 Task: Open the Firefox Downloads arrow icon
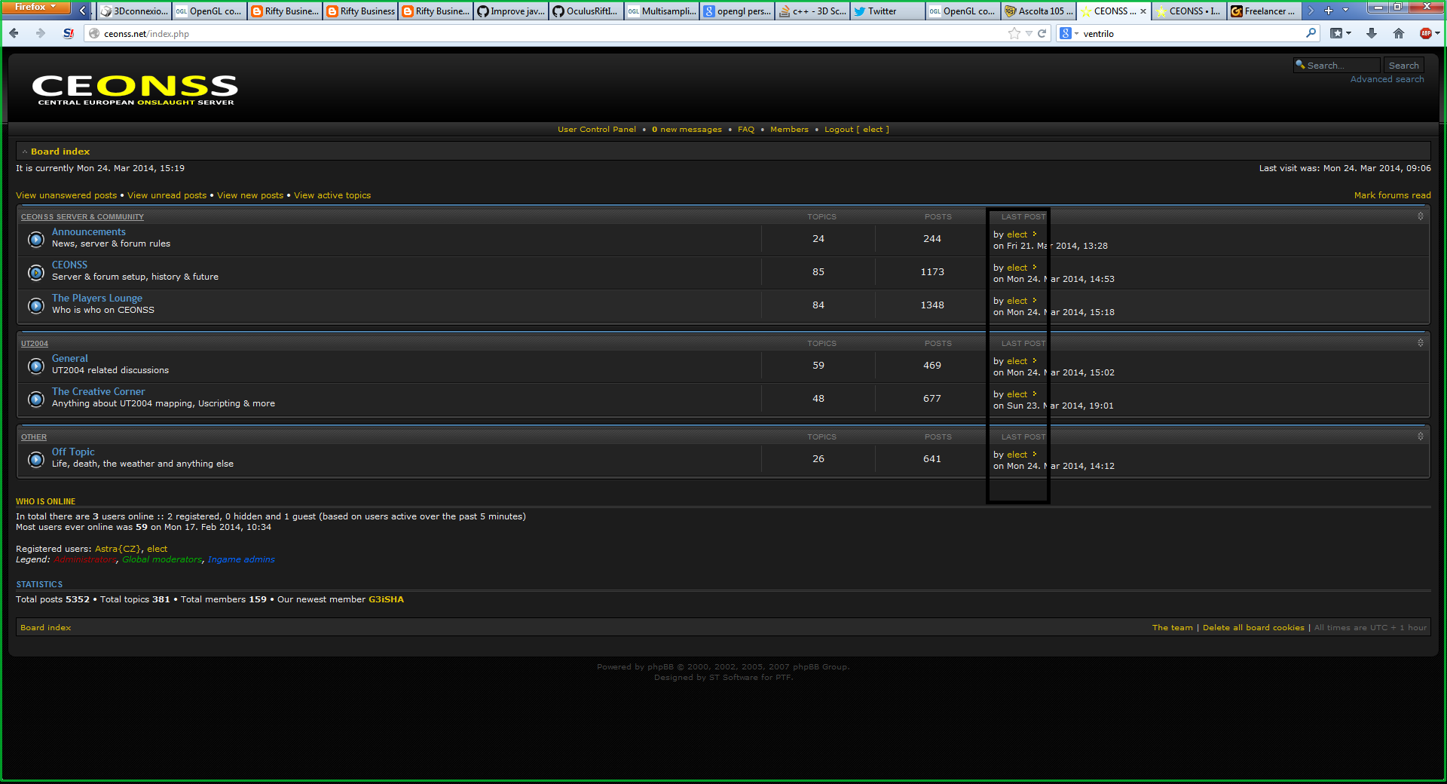[x=1372, y=33]
